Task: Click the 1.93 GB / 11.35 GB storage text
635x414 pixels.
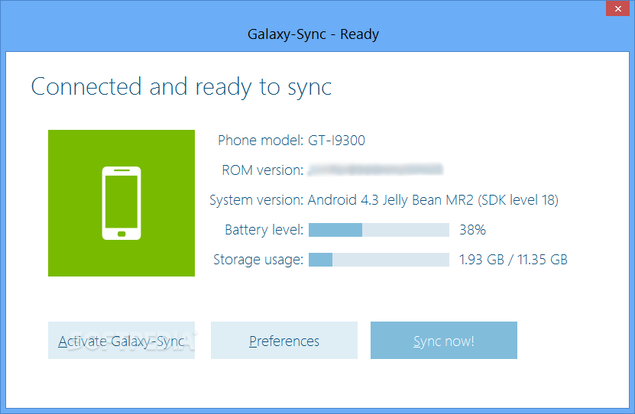Action: [x=514, y=260]
